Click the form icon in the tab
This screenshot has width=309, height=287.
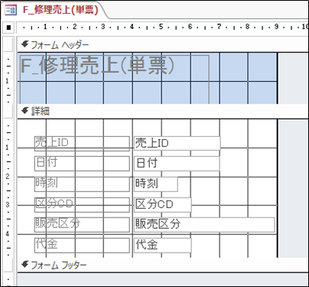[x=11, y=10]
